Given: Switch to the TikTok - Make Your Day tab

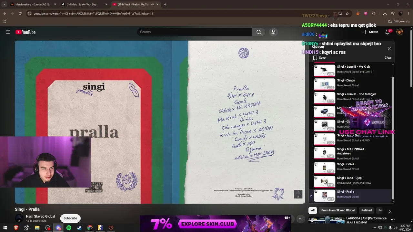Looking at the screenshot, I should click(x=85, y=5).
